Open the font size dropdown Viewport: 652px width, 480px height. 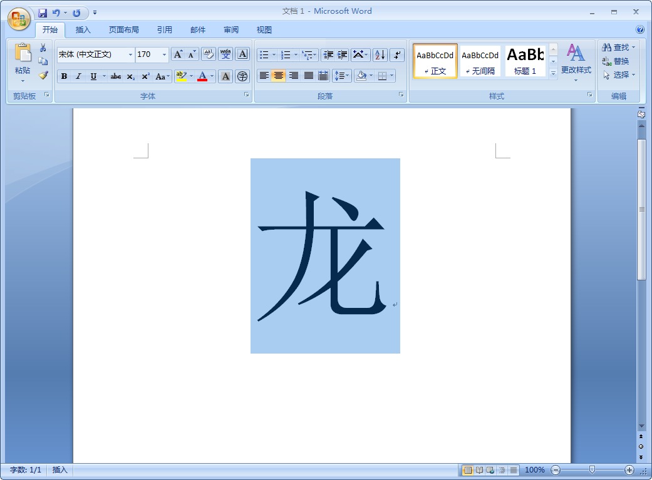[x=164, y=55]
